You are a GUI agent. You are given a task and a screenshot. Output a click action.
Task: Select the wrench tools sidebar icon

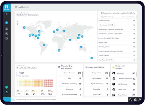pyautogui.click(x=7, y=34)
